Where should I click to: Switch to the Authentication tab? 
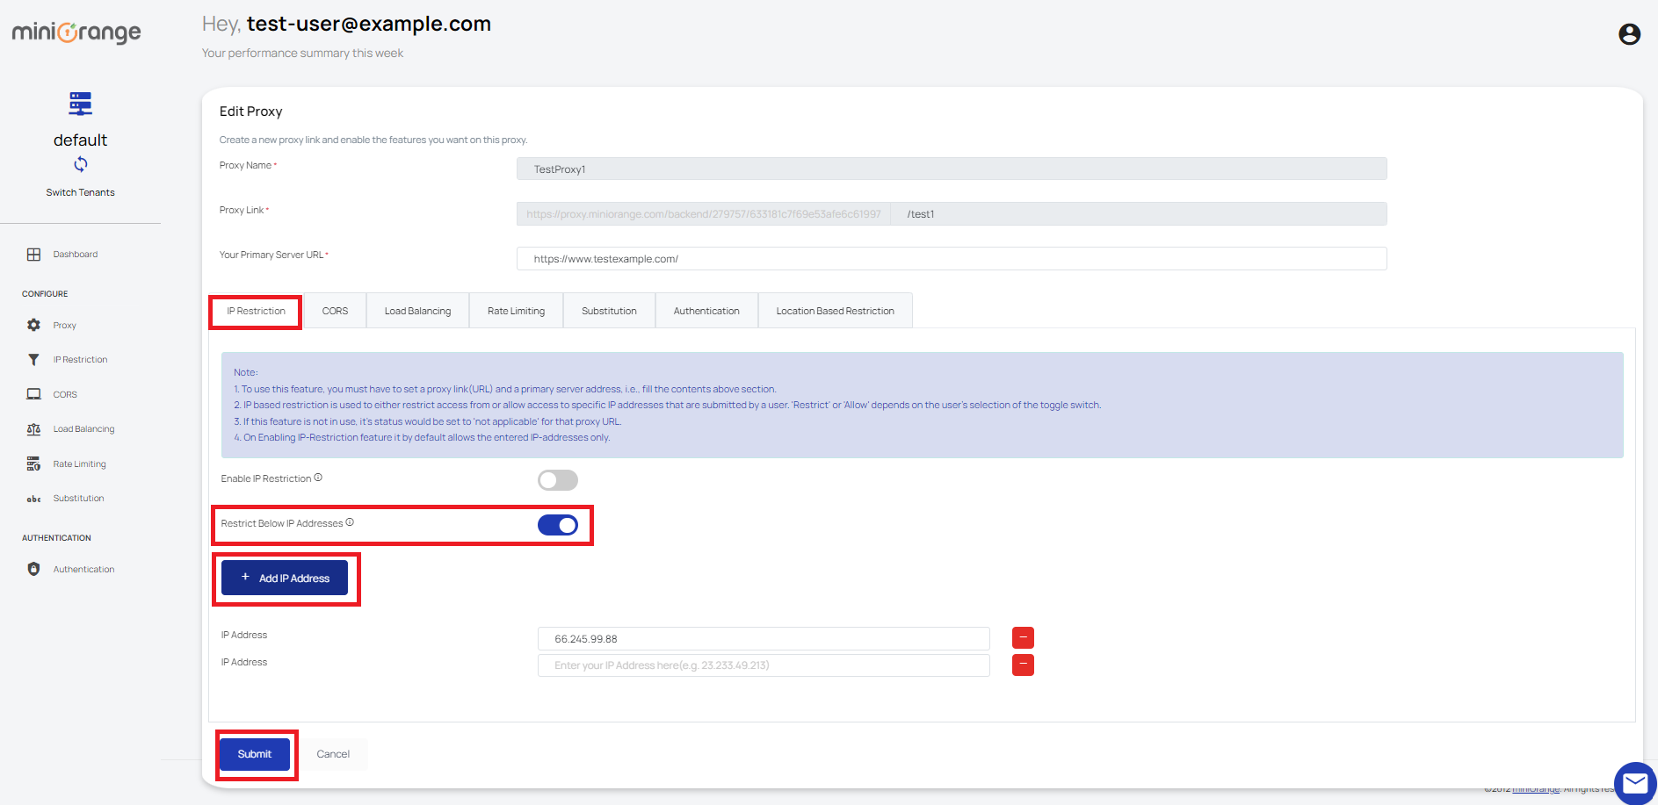click(x=706, y=312)
